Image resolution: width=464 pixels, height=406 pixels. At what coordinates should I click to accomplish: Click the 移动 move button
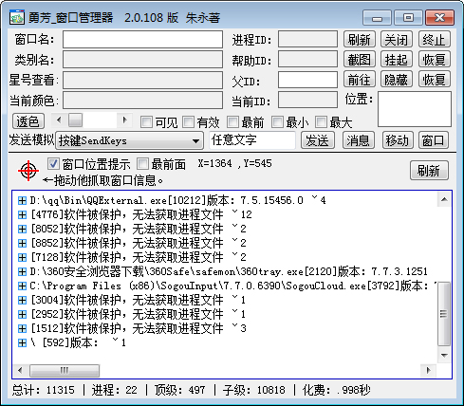[398, 140]
